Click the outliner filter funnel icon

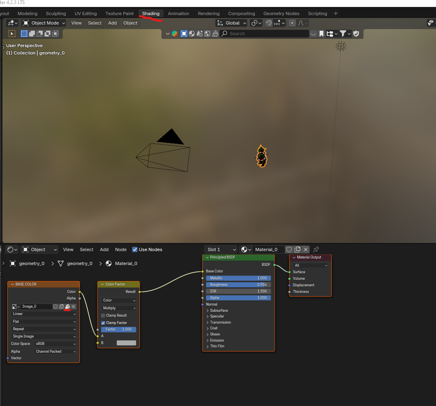tap(343, 34)
